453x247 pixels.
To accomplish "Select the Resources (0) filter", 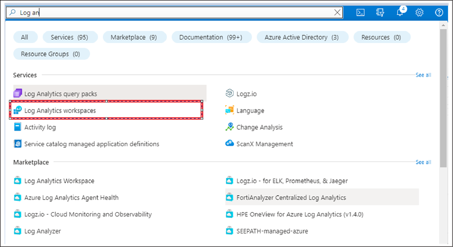I will [381, 37].
